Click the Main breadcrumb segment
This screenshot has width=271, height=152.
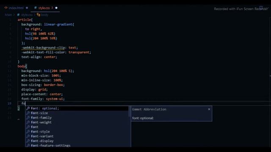click(x=8, y=15)
